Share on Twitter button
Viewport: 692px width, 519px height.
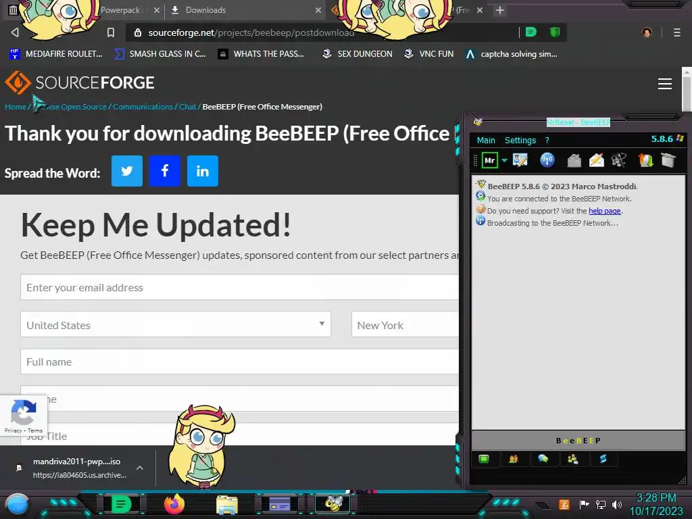click(x=127, y=171)
